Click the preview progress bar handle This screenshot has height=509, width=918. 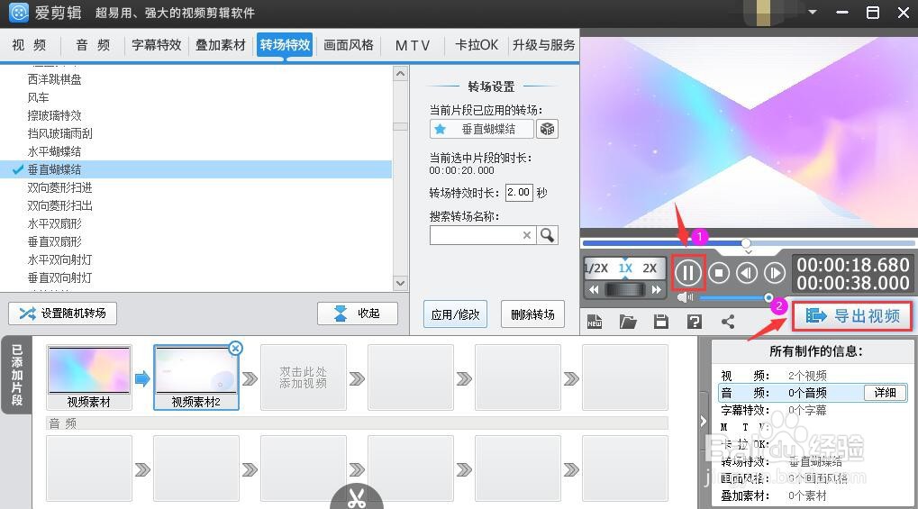point(746,242)
